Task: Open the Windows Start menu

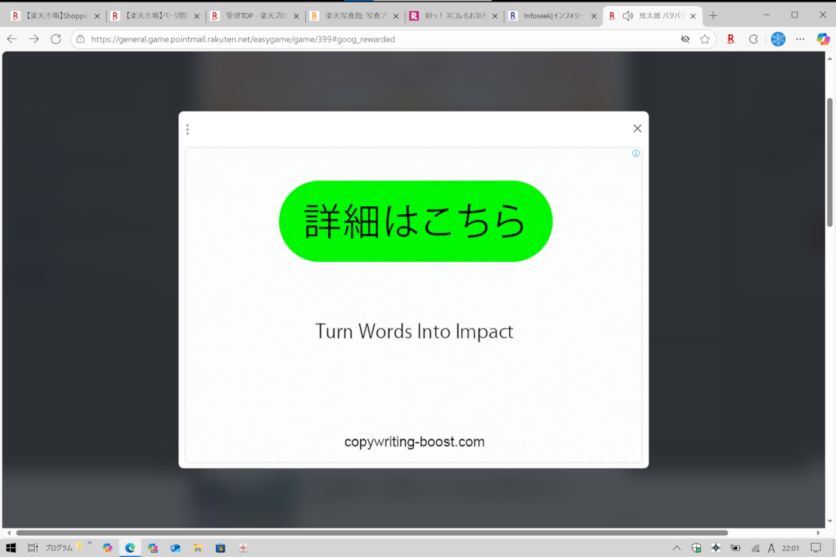Action: [x=11, y=548]
